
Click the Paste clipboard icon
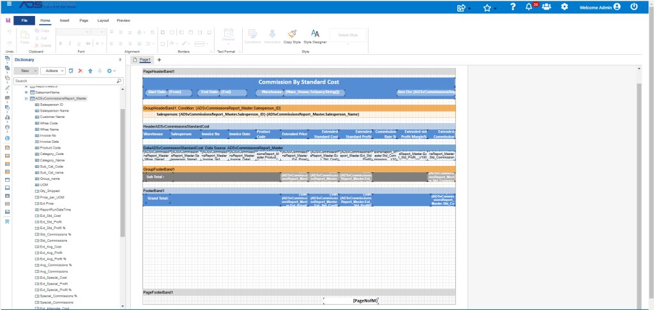click(25, 35)
